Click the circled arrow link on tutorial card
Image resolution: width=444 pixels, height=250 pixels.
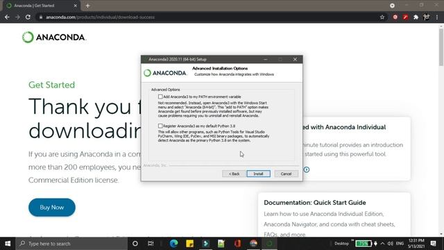click(307, 169)
